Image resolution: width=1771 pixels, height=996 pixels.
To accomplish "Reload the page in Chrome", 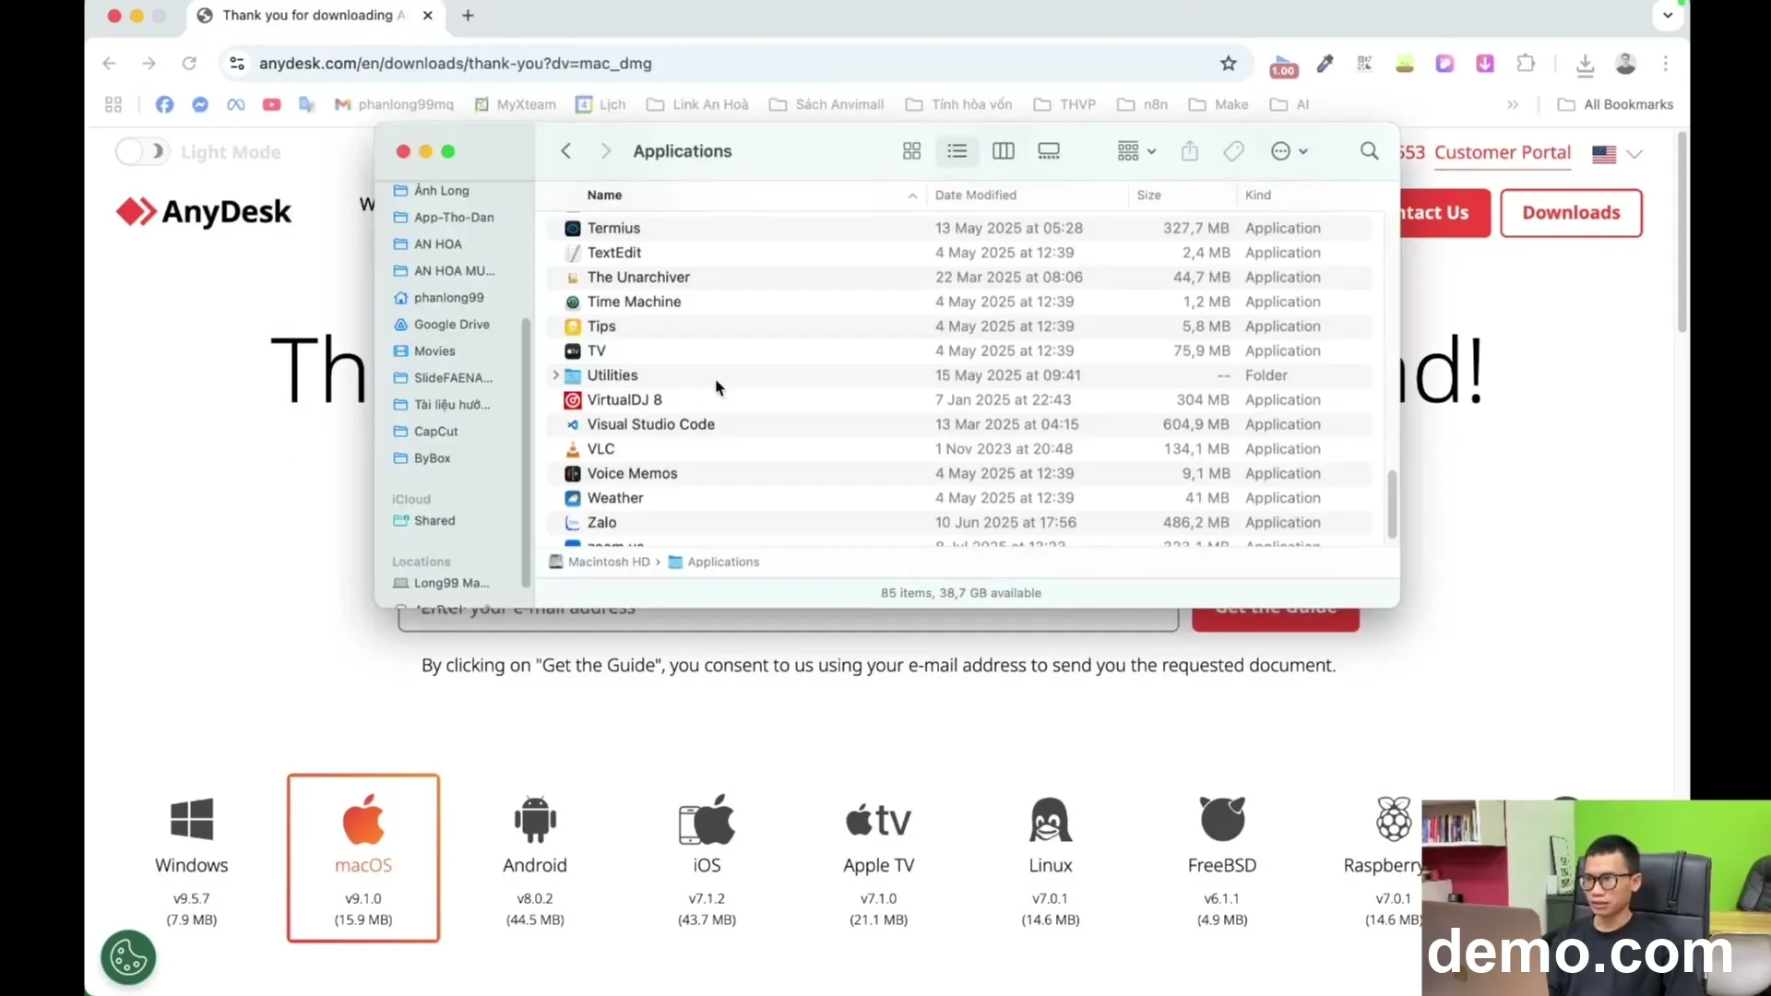I will (189, 64).
